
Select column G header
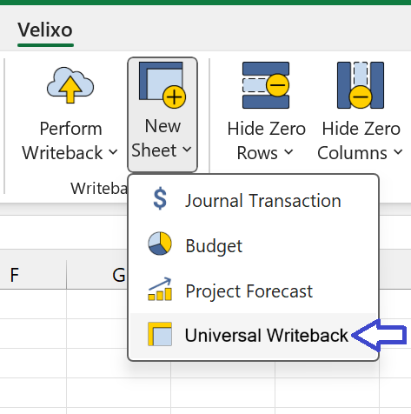click(x=97, y=275)
